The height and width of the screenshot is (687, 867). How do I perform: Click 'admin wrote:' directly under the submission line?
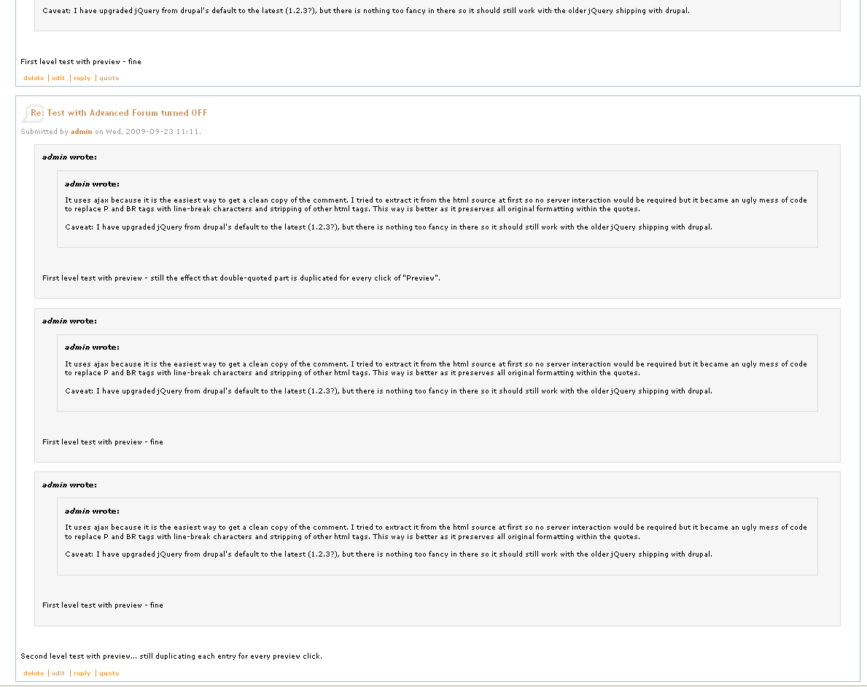[x=69, y=157]
